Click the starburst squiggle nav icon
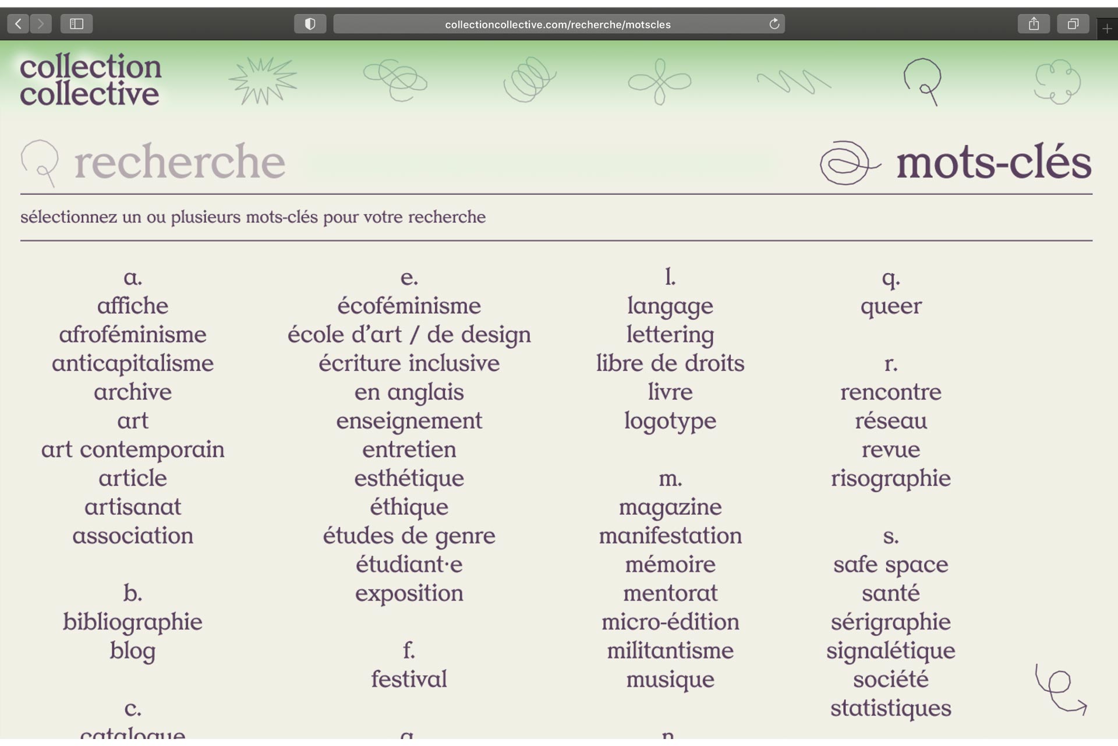The width and height of the screenshot is (1118, 746). tap(263, 81)
